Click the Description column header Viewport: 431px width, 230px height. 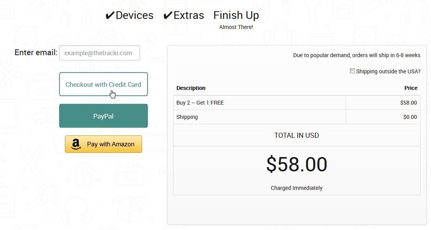191,88
